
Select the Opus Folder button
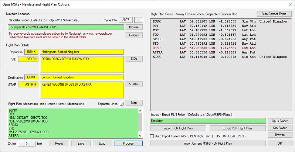280,121
